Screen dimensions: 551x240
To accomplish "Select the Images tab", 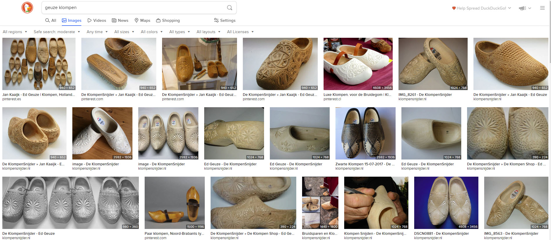I will (x=71, y=20).
